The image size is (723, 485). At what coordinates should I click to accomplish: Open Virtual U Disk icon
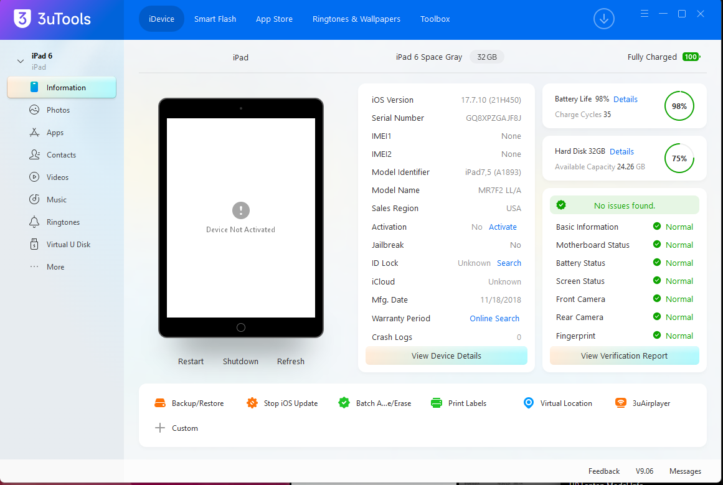click(x=34, y=244)
